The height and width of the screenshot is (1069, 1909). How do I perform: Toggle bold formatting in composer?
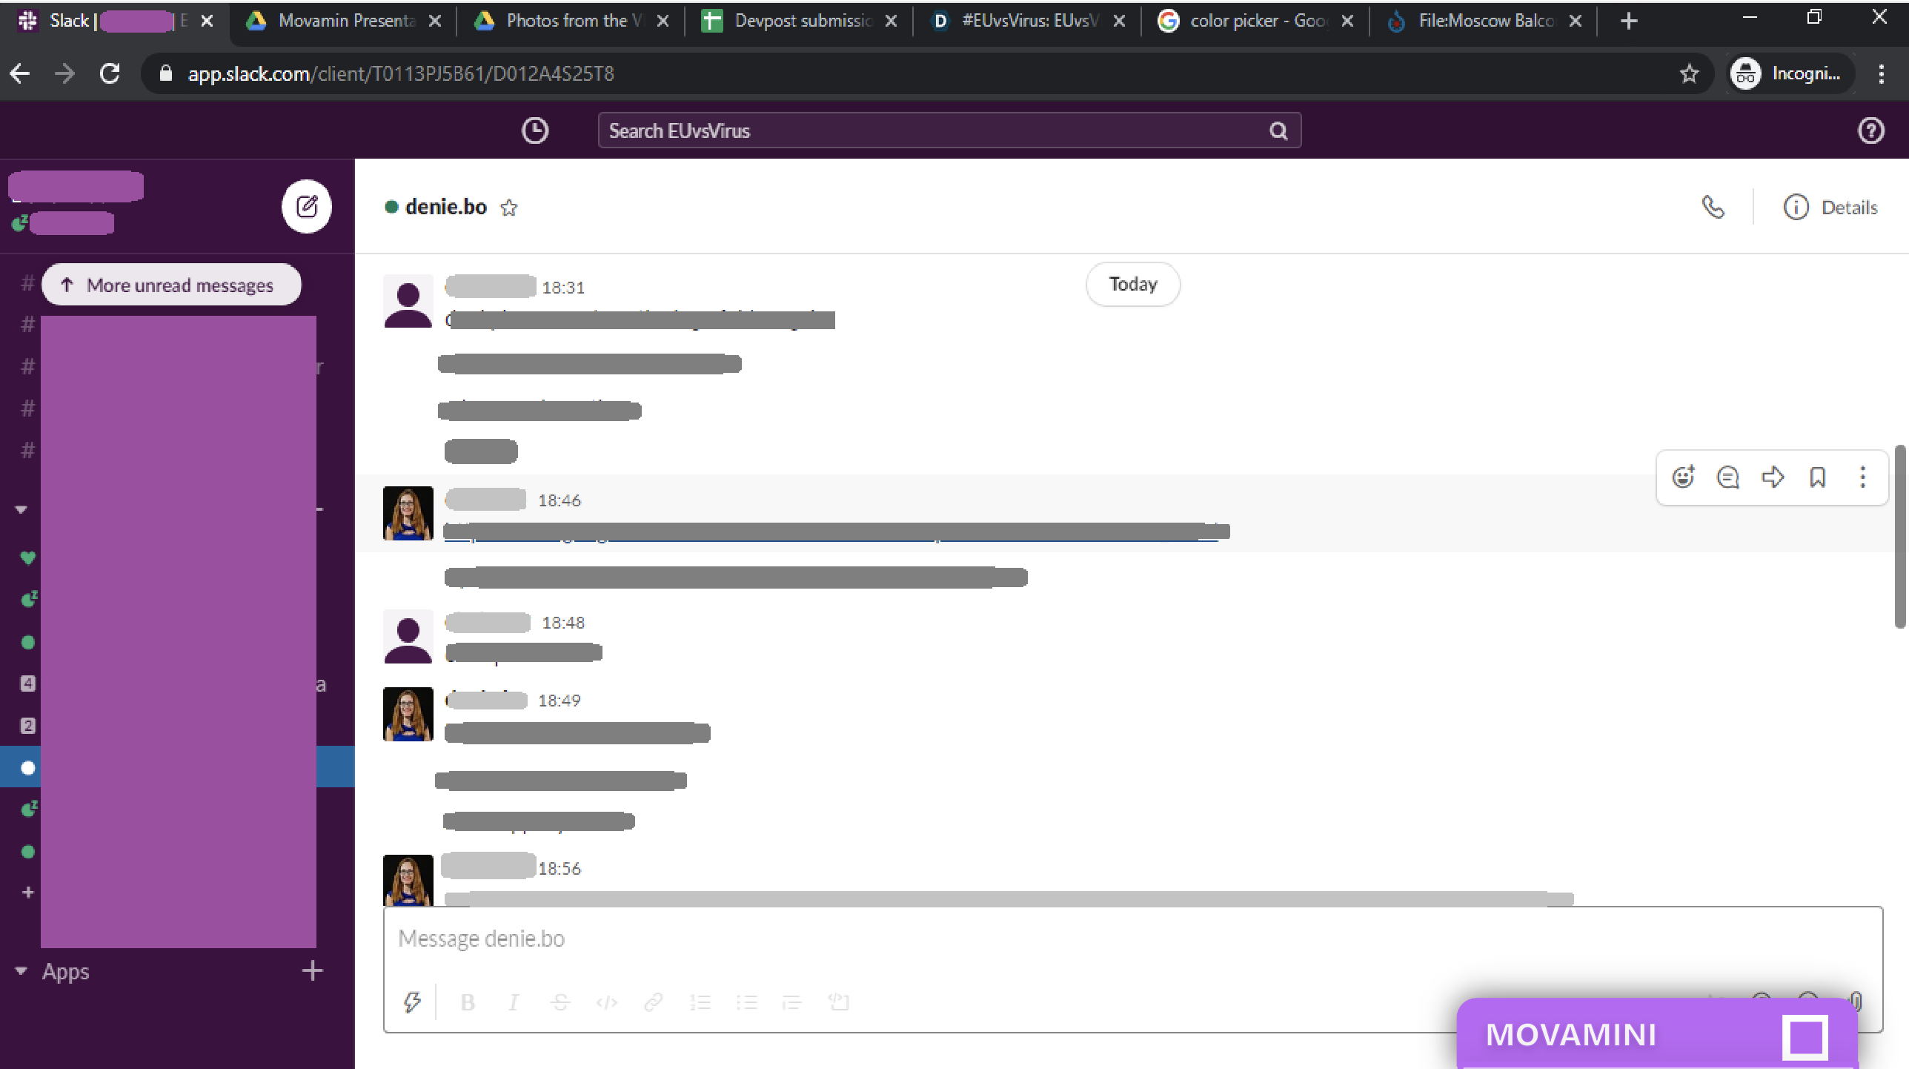[468, 1002]
